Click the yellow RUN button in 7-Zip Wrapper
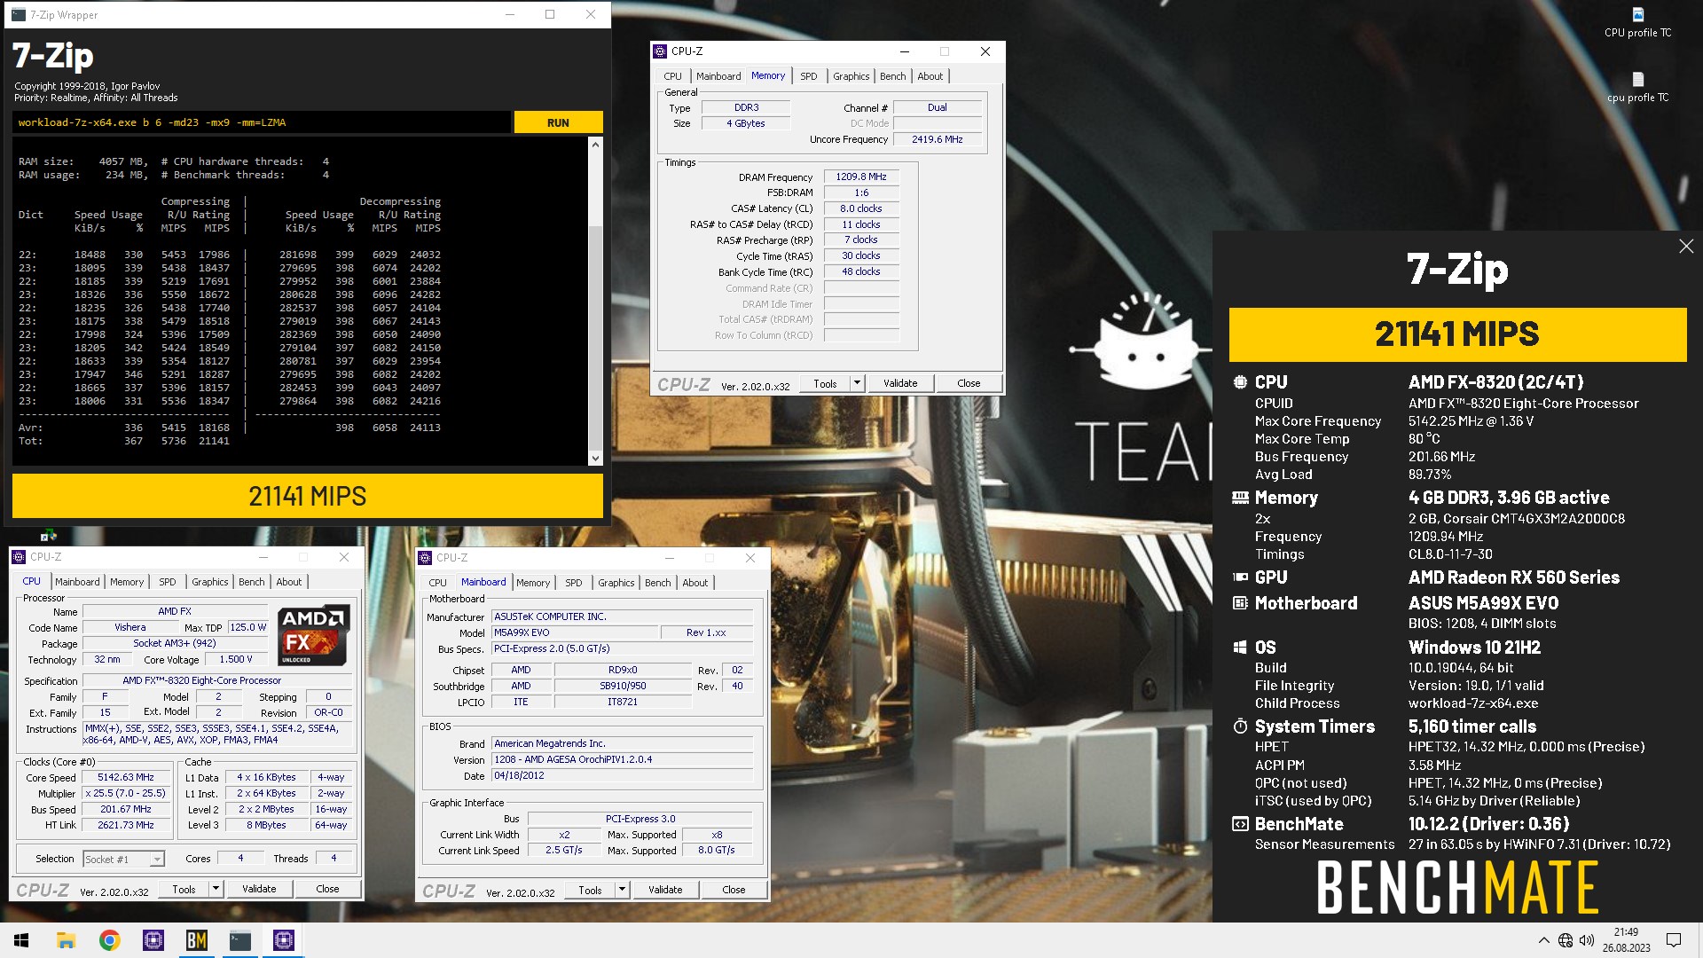 pyautogui.click(x=558, y=122)
